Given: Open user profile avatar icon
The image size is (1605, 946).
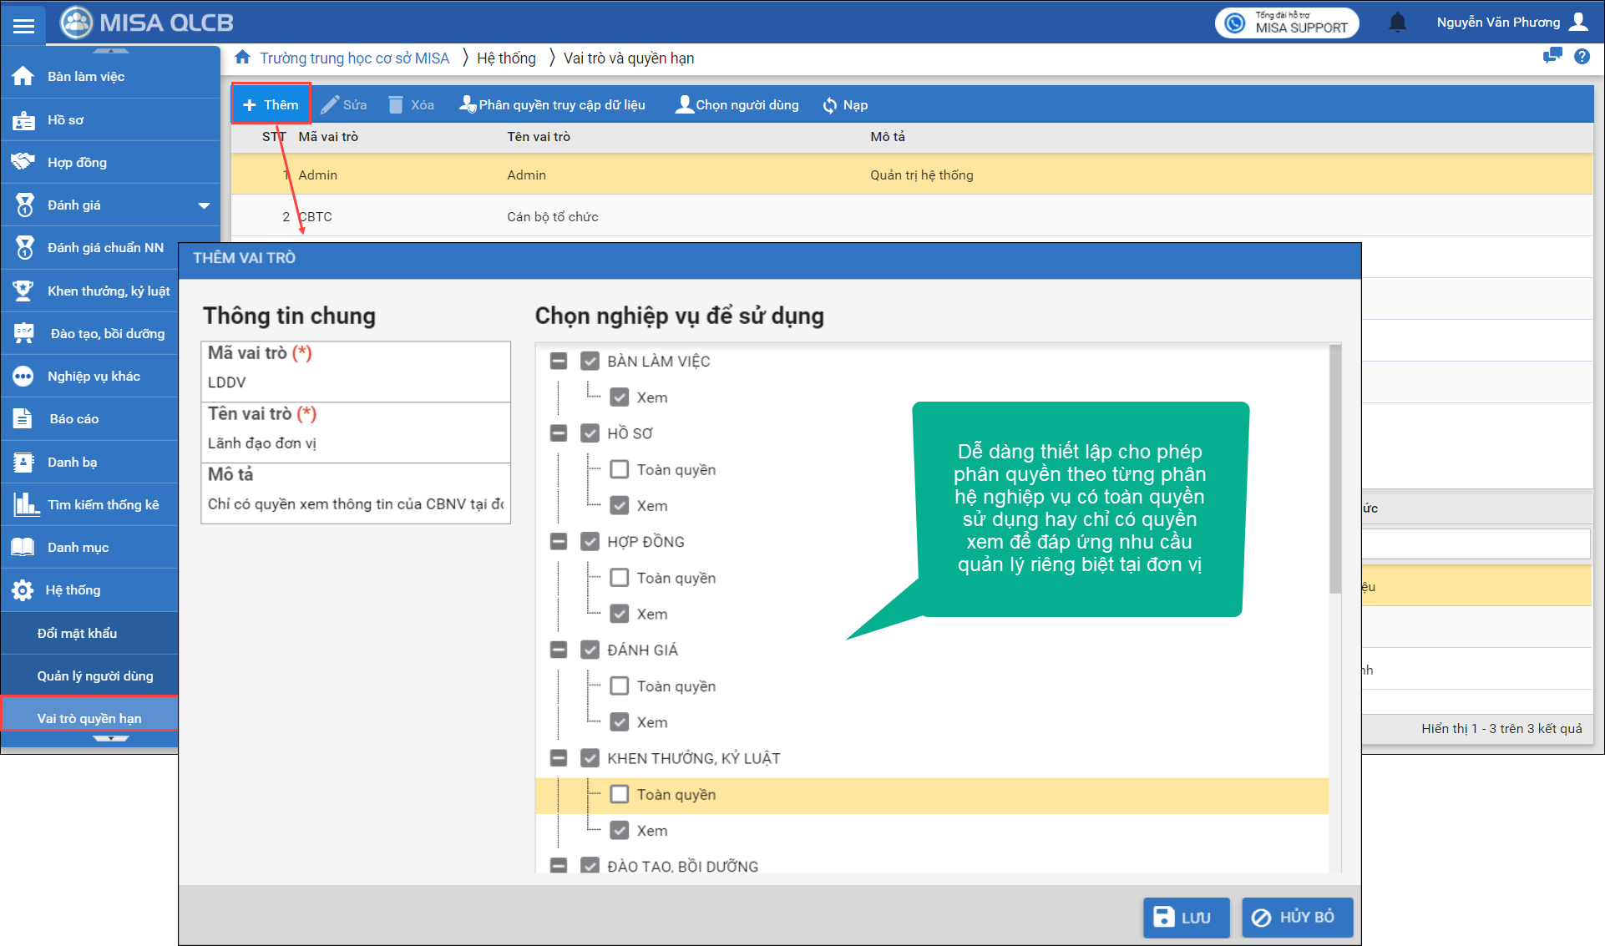Looking at the screenshot, I should click(x=1578, y=22).
